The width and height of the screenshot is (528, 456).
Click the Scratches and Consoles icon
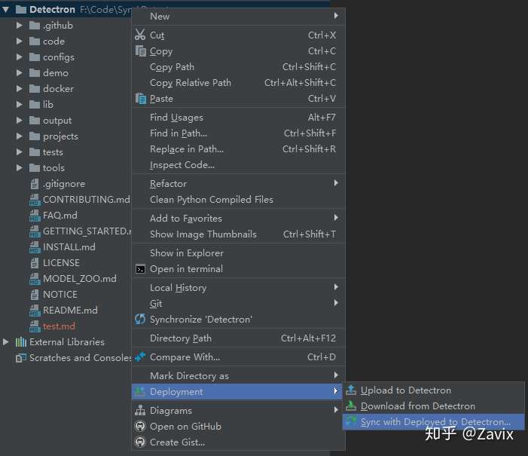21,357
